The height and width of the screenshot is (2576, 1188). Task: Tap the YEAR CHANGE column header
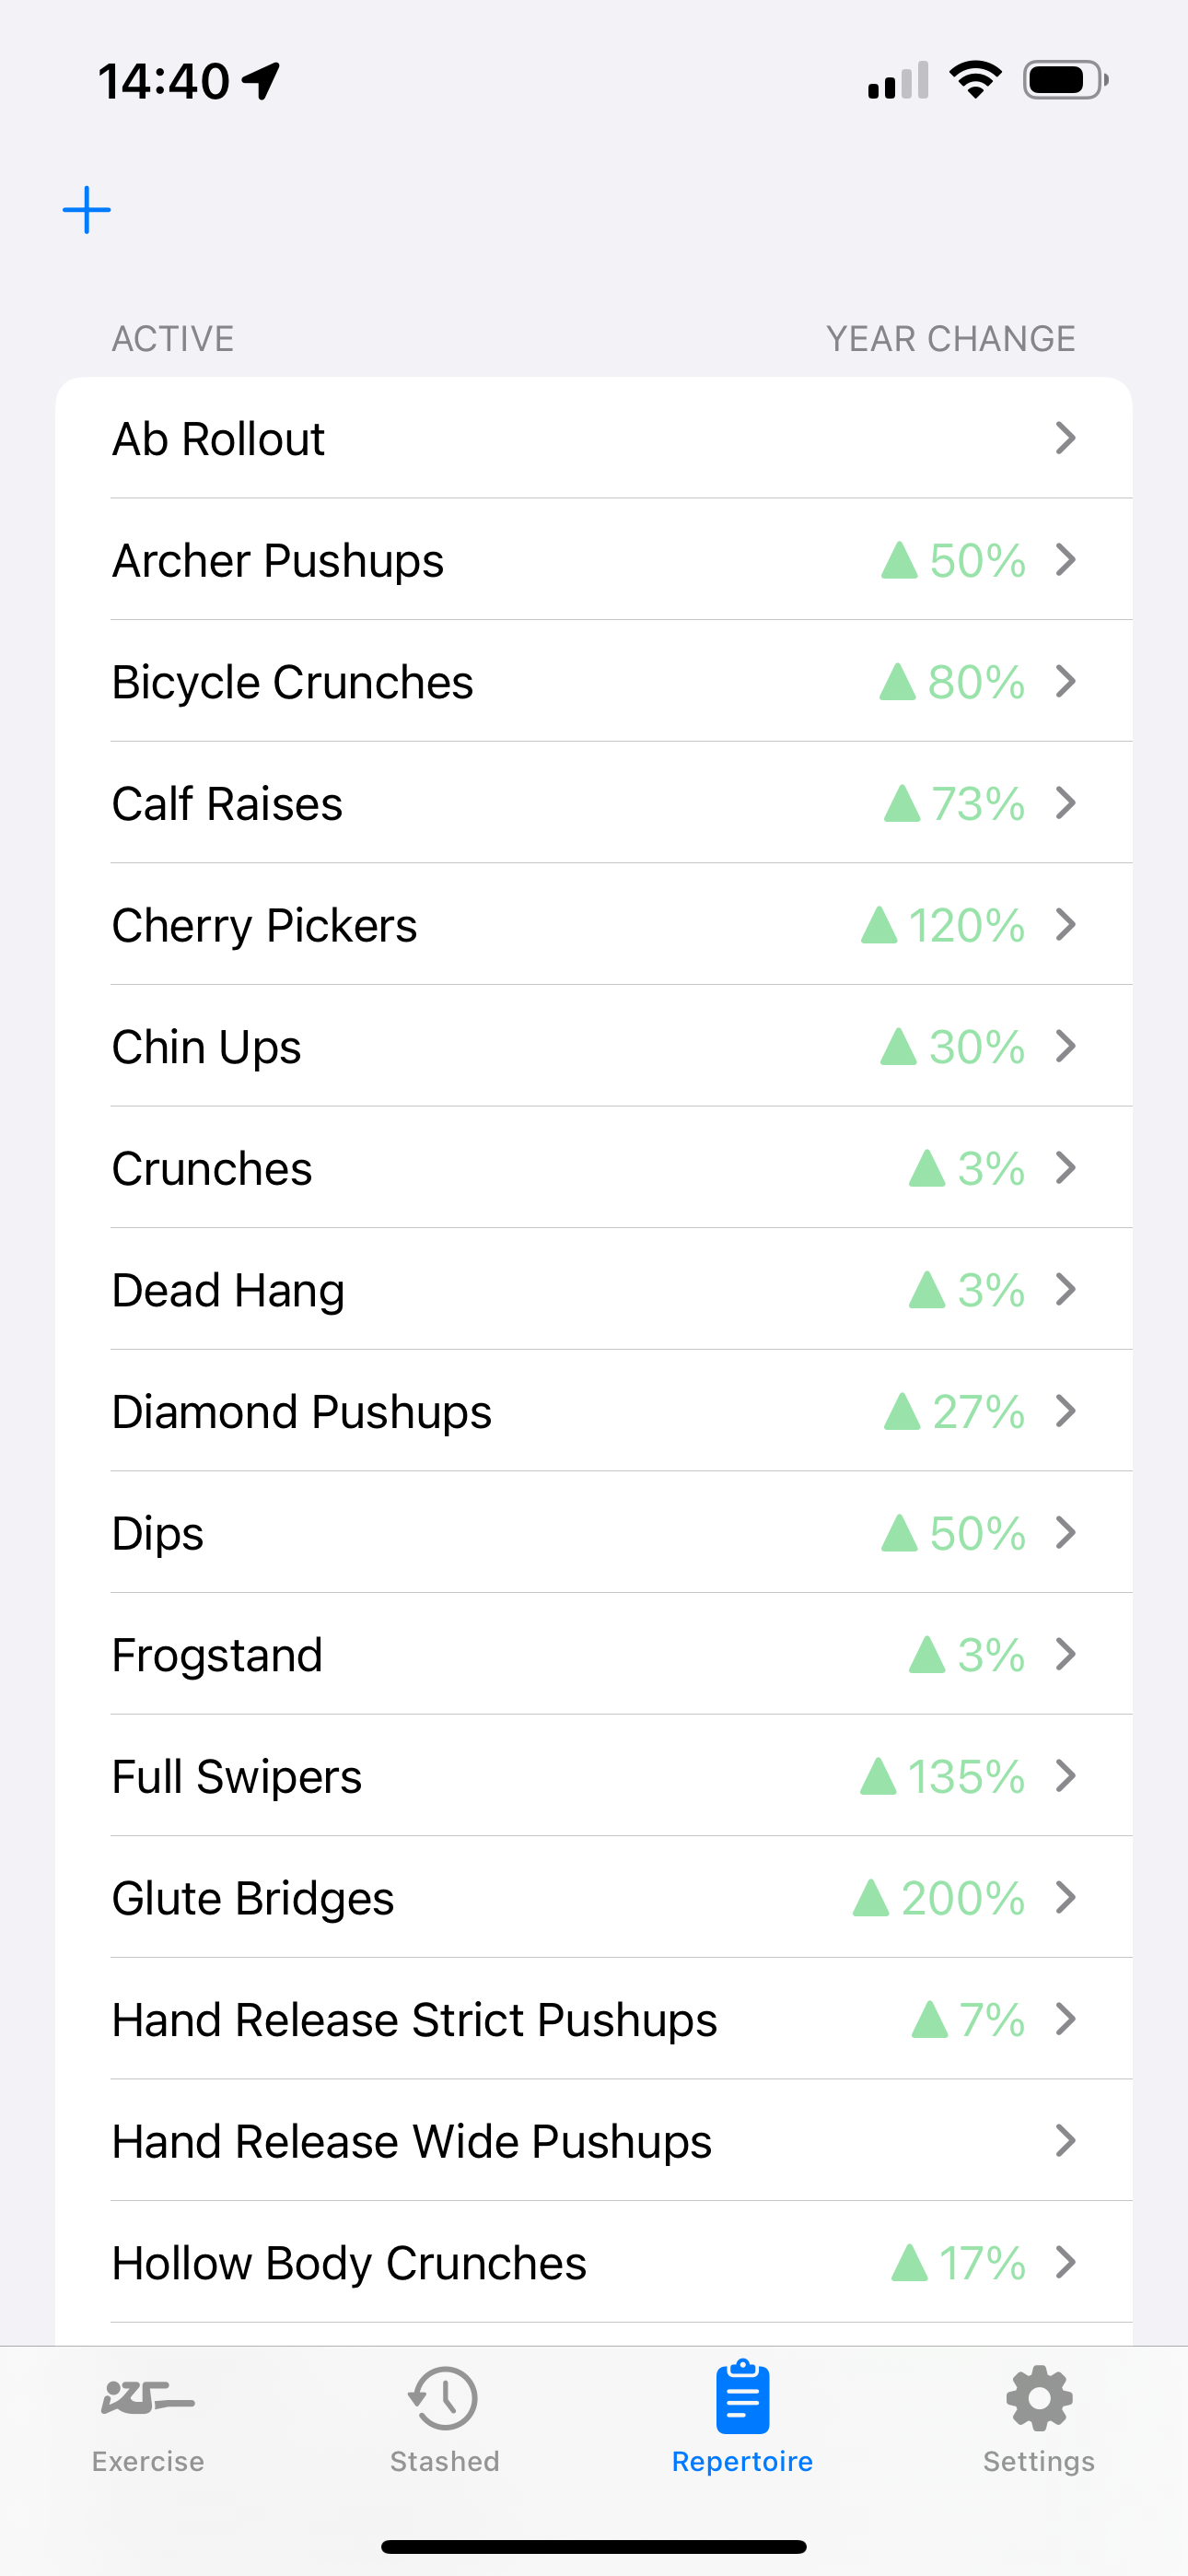pyautogui.click(x=951, y=339)
